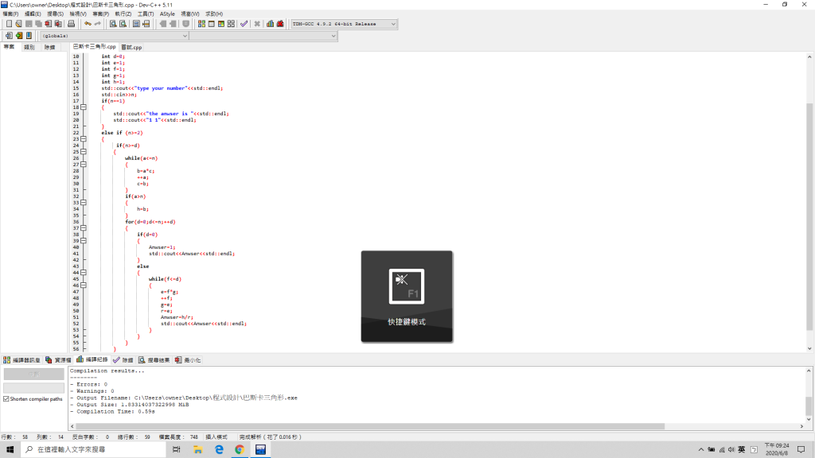
Task: Open the 編譯器訊息 bottom tab
Action: 21,360
